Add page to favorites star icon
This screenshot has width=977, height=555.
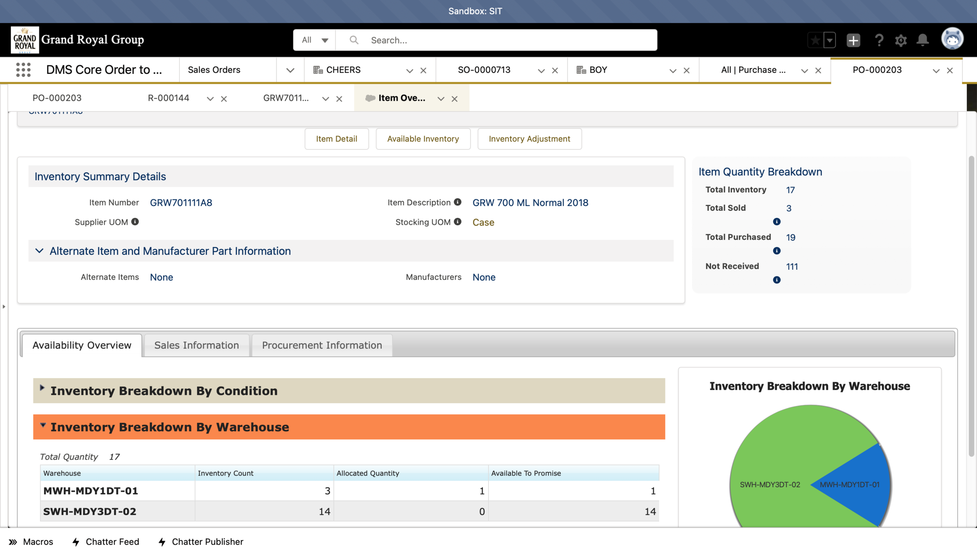click(815, 40)
